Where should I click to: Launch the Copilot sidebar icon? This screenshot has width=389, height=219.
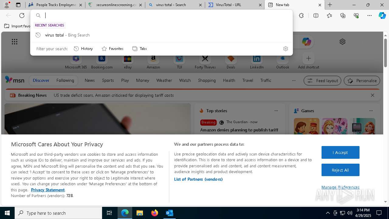tap(382, 16)
